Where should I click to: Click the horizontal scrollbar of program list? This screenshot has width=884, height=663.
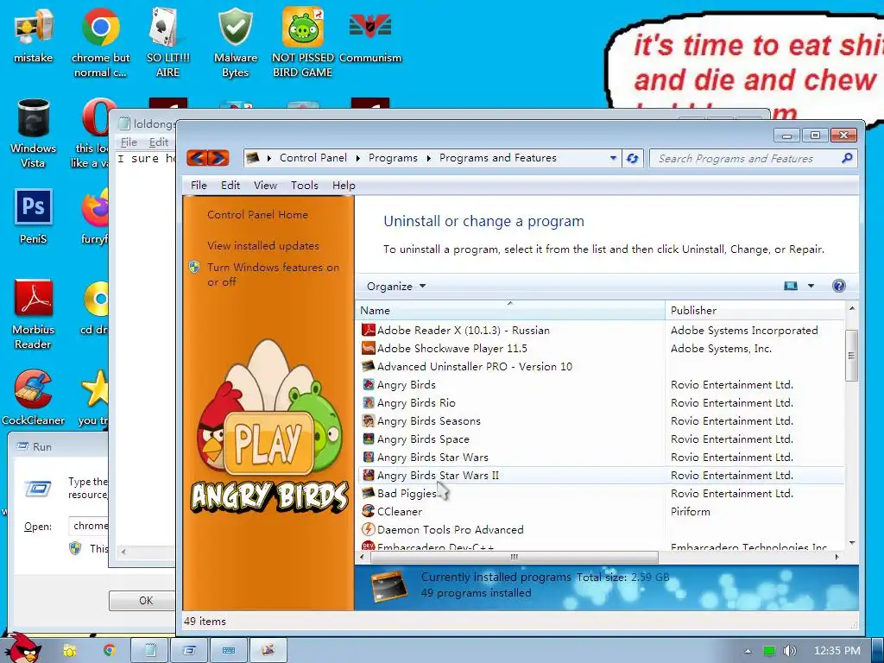click(x=515, y=557)
